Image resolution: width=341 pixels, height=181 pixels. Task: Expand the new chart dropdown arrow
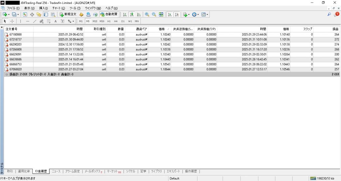pyautogui.click(x=9, y=15)
